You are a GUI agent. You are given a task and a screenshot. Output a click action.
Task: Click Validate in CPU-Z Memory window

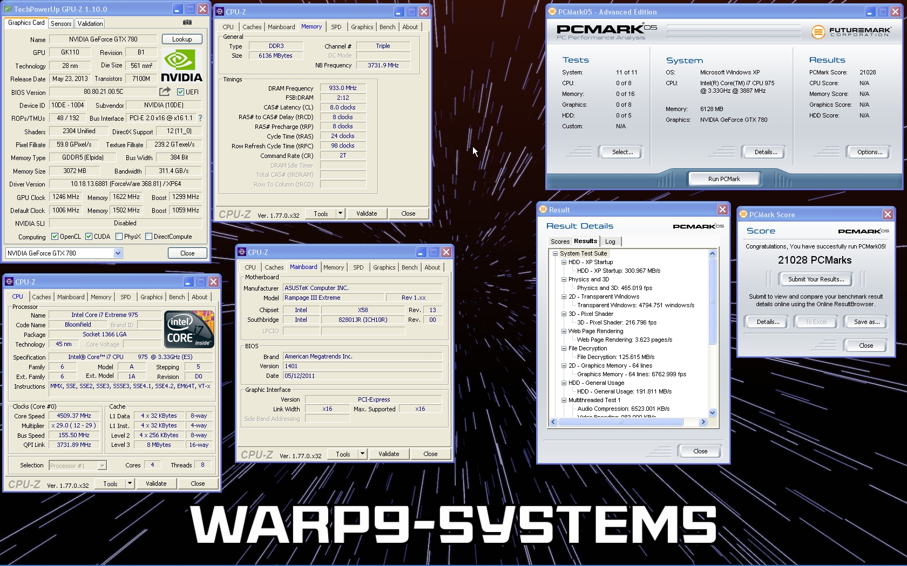[x=367, y=213]
